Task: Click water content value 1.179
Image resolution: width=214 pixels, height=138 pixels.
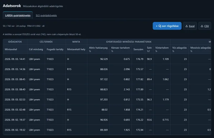Action: tap(166, 100)
